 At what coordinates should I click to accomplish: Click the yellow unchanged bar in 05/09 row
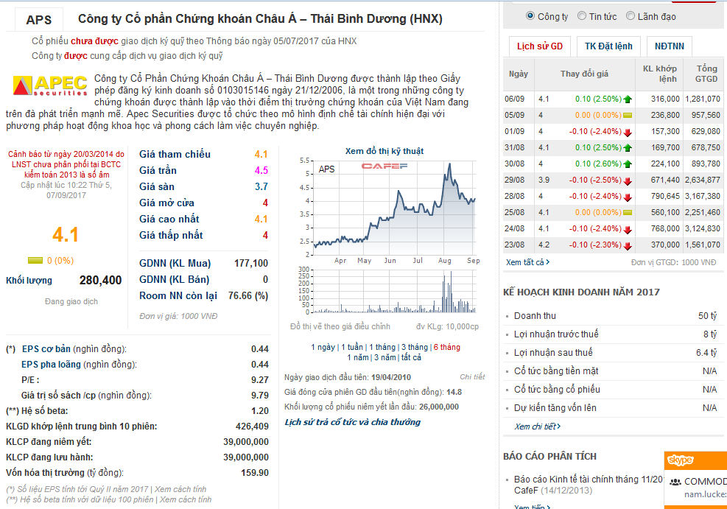tap(628, 115)
